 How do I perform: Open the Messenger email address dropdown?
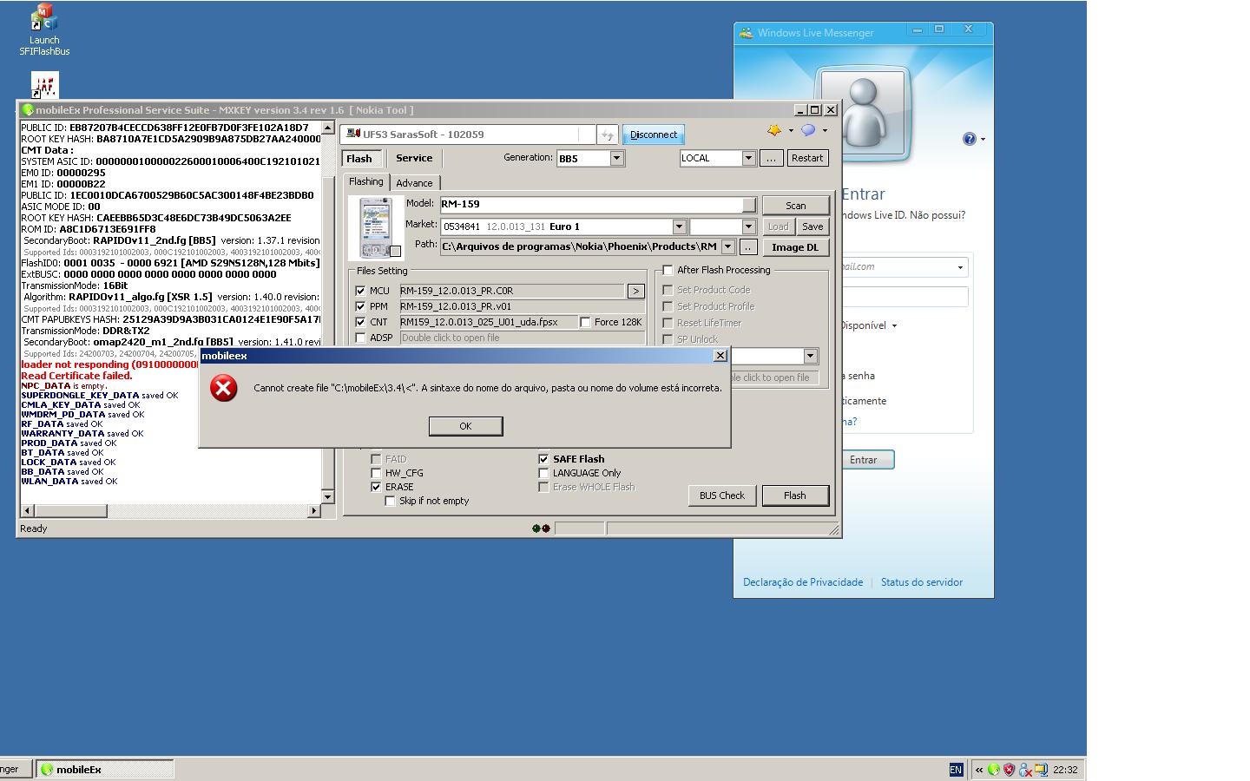click(960, 267)
